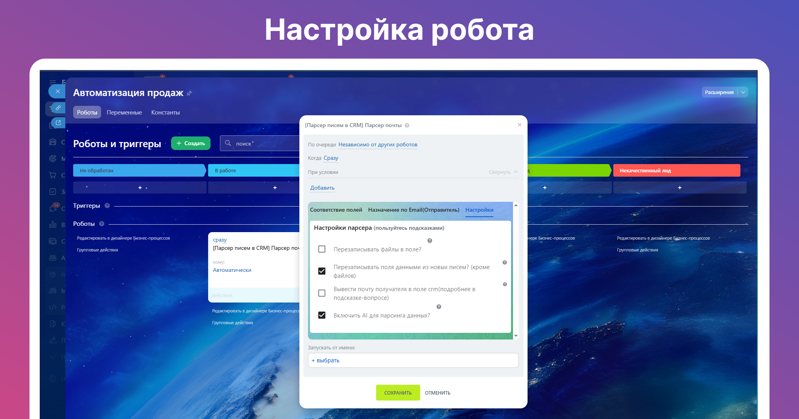Click the target marketing icon in sidebar
The height and width of the screenshot is (419, 799).
[x=53, y=159]
